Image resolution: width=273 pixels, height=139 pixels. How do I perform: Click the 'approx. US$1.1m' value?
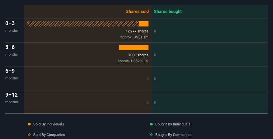pos(134,37)
